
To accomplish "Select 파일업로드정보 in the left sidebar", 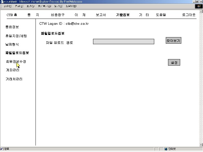I will (x=17, y=53).
